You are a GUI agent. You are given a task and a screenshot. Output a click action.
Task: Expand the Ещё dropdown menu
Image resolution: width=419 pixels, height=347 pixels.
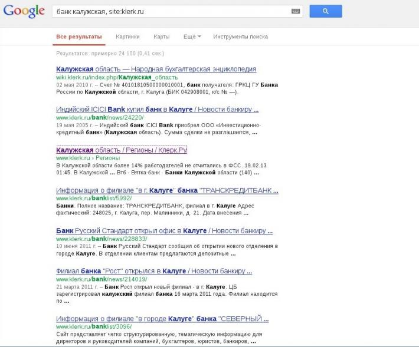(192, 37)
